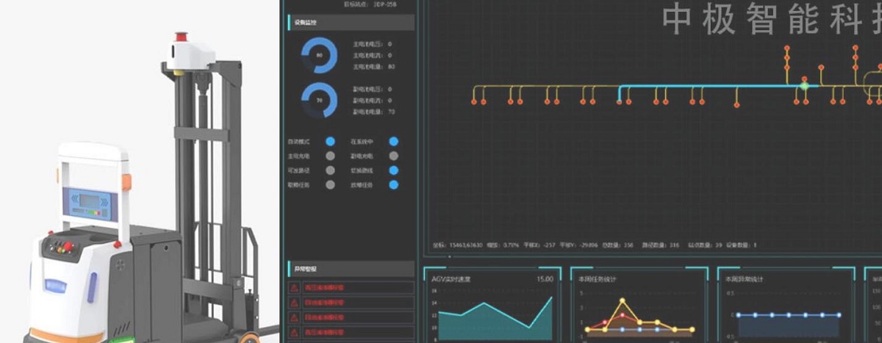The image size is (882, 343).
Task: Click the main battery gauge showing 80
Action: tap(320, 55)
